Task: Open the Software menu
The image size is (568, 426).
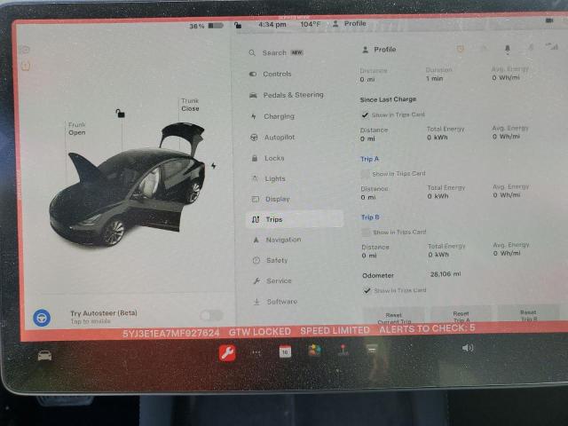Action: [275, 302]
